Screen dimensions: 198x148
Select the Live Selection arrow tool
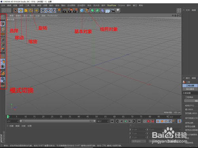[x=15, y=10]
